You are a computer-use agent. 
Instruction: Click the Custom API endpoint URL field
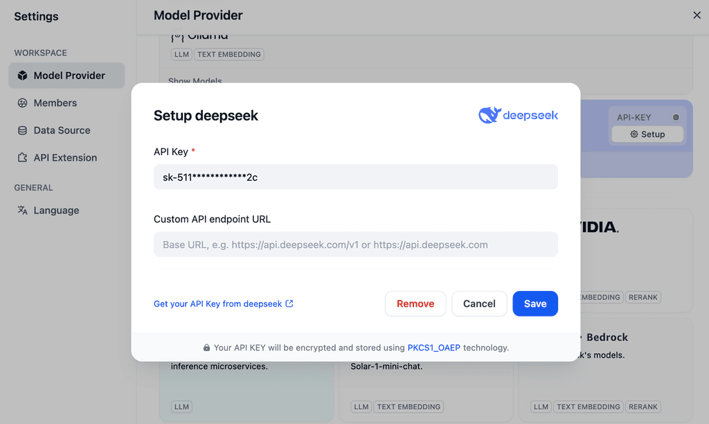click(355, 244)
